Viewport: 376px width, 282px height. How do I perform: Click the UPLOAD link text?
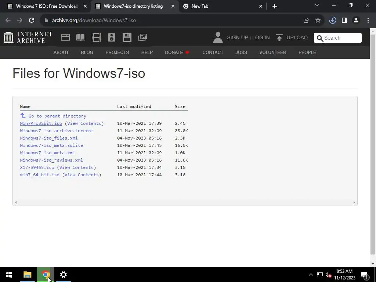(297, 38)
